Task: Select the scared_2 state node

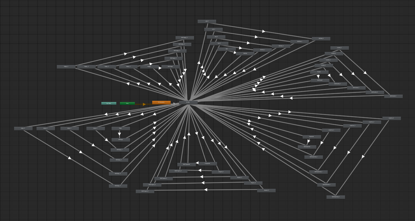Action: pos(324,66)
